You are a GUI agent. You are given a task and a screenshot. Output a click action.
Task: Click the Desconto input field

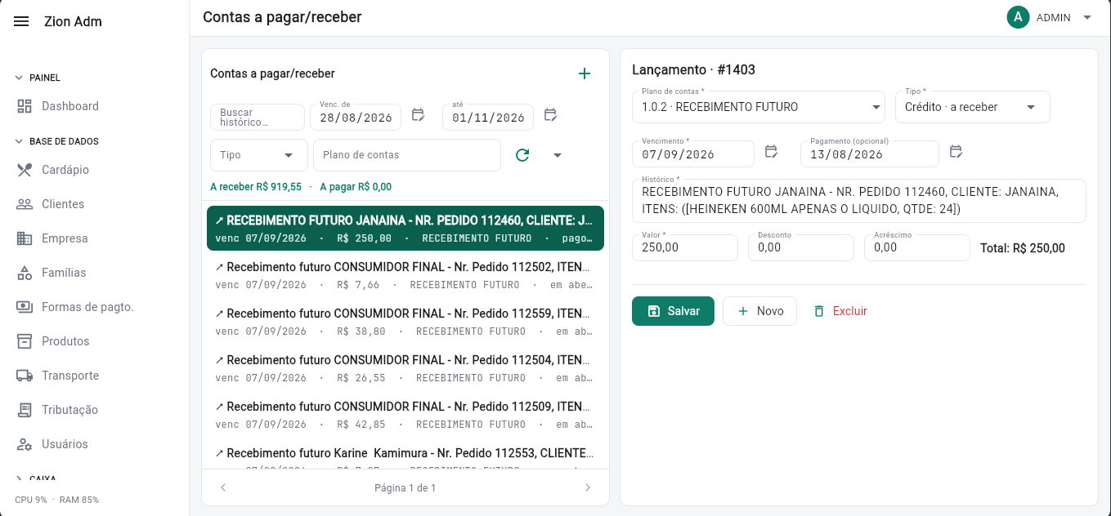801,247
